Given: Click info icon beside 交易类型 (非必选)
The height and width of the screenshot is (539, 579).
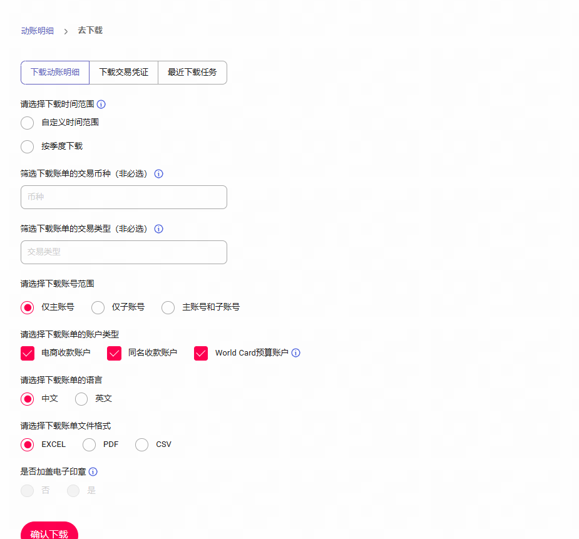Looking at the screenshot, I should click(159, 229).
